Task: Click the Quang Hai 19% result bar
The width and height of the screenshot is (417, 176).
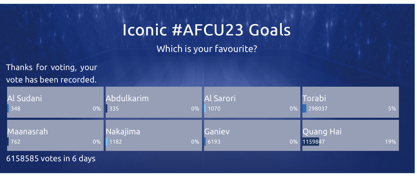Action: pyautogui.click(x=311, y=142)
